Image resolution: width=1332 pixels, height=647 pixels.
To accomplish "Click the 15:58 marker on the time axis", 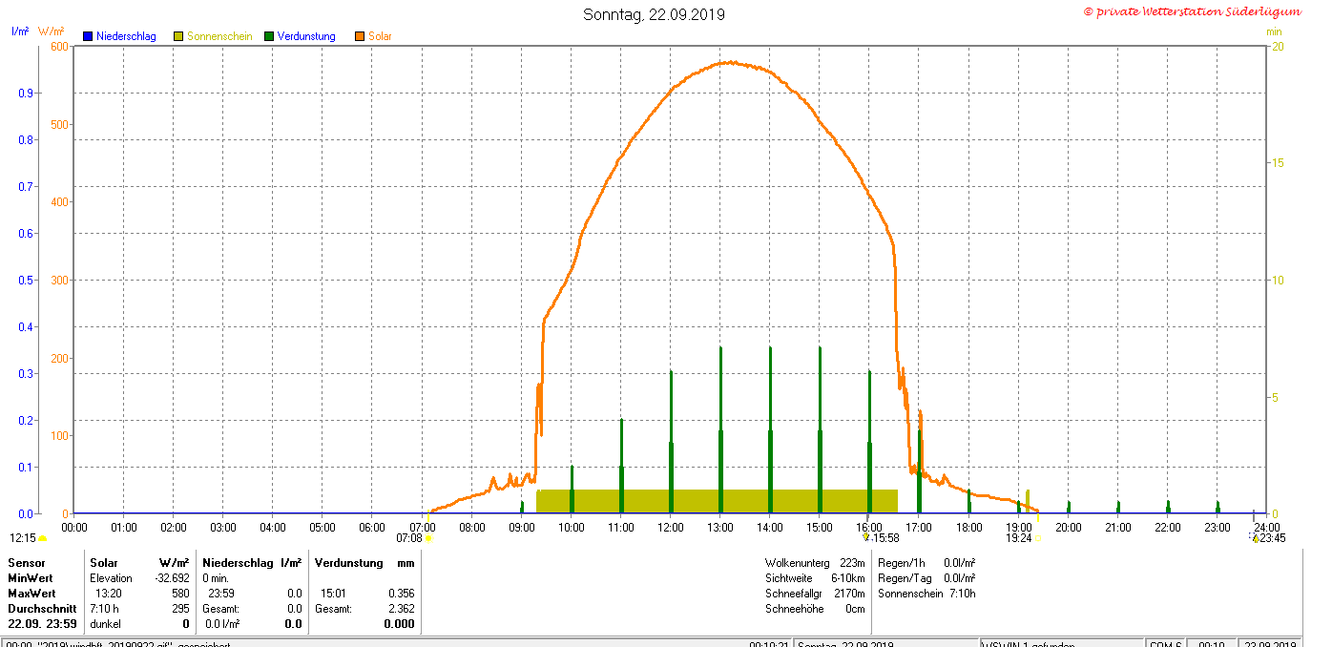I will tap(866, 537).
